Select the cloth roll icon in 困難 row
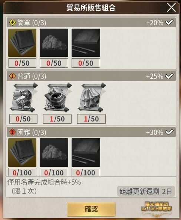The height and width of the screenshot is (220, 181). click(x=86, y=152)
